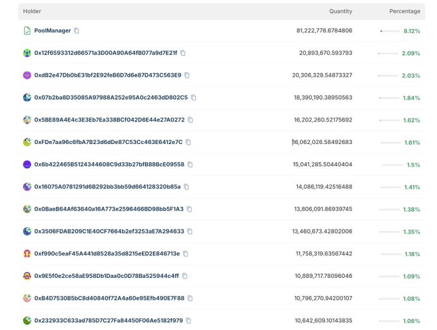Screen dimensions: 437x330
Task: Click the avatar icon for holder 0x12f659...
Action: click(27, 53)
